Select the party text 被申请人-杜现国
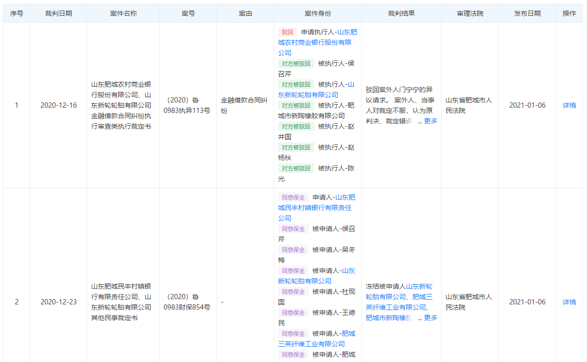The image size is (587, 362). [317, 297]
